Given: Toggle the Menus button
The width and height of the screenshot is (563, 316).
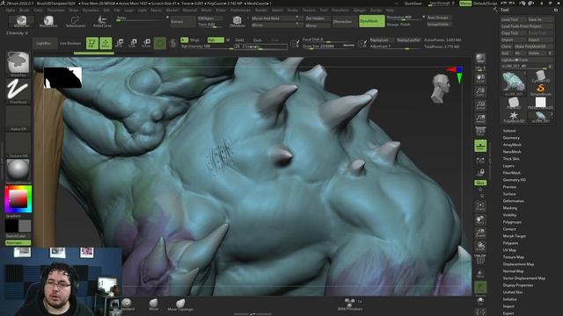Looking at the screenshot, I should [x=465, y=4].
